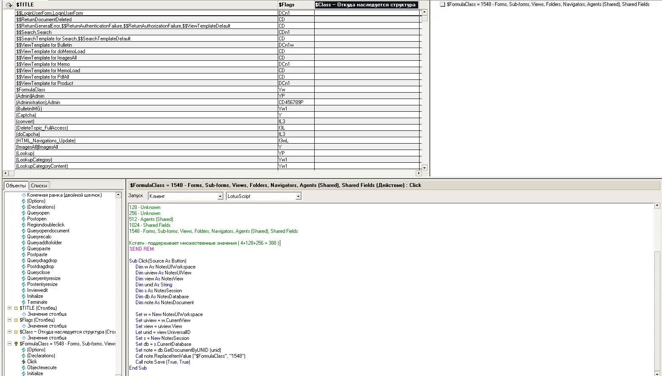The height and width of the screenshot is (376, 662).
Task: Click the $Class column header
Action: (366, 5)
